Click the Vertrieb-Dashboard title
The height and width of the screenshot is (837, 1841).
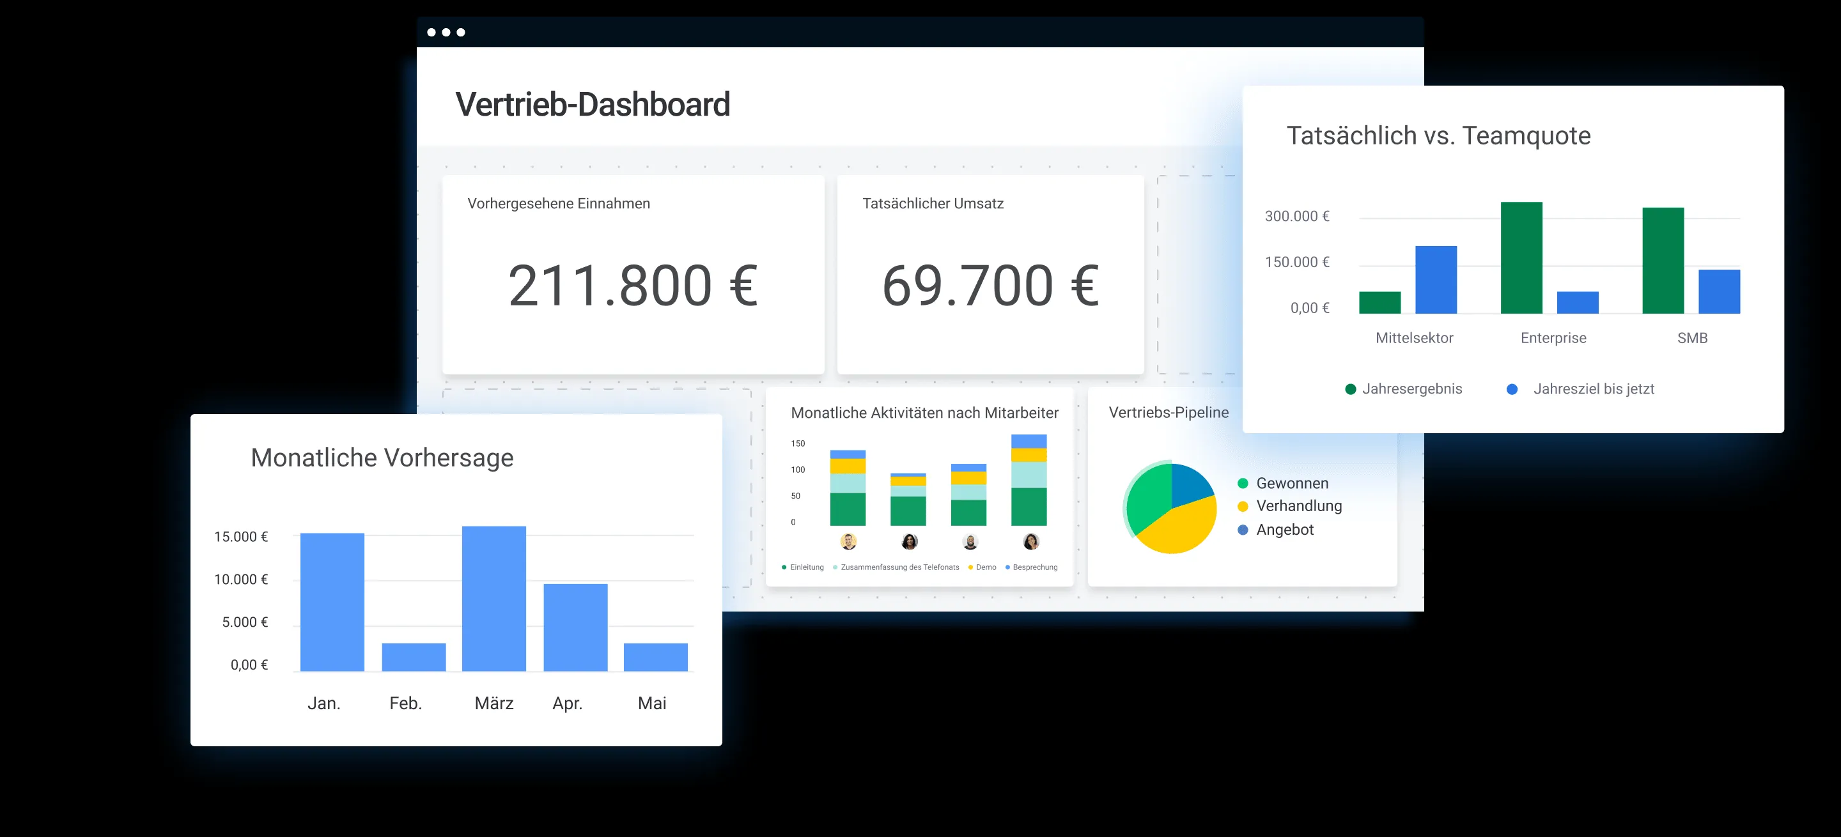[593, 104]
